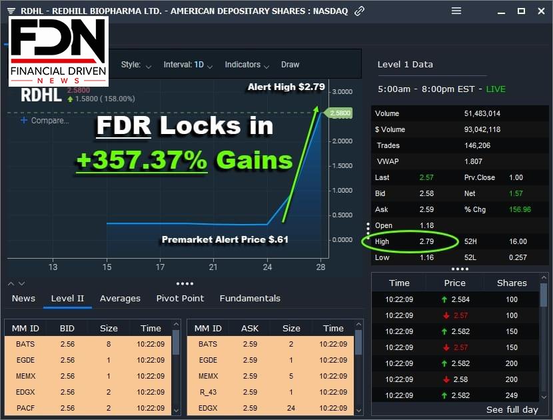Image resolution: width=553 pixels, height=420 pixels.
Task: Maximize the RDHL window
Action: pos(521,11)
